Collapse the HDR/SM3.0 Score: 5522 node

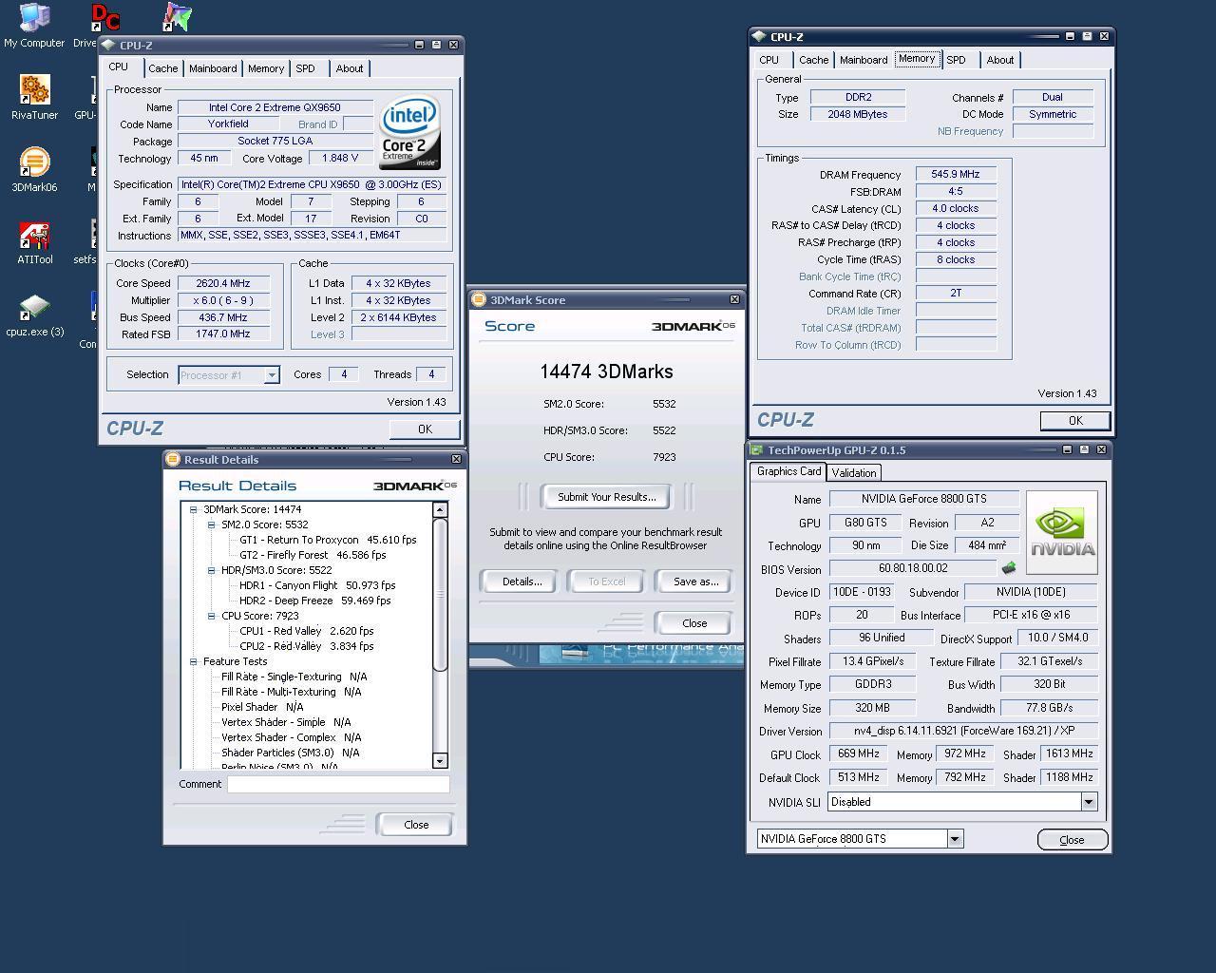[x=211, y=570]
